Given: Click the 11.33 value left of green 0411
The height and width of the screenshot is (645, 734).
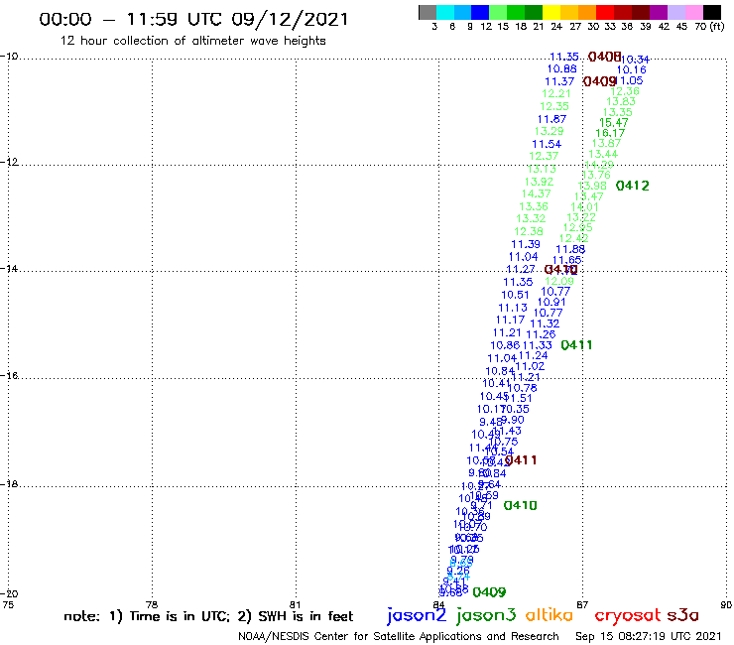Looking at the screenshot, I should tap(537, 345).
